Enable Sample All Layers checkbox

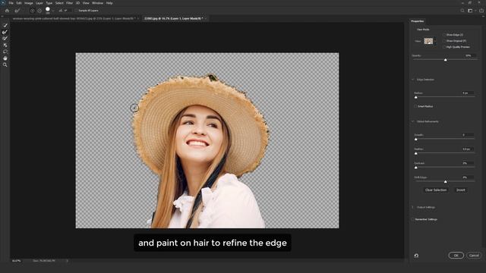(76, 11)
